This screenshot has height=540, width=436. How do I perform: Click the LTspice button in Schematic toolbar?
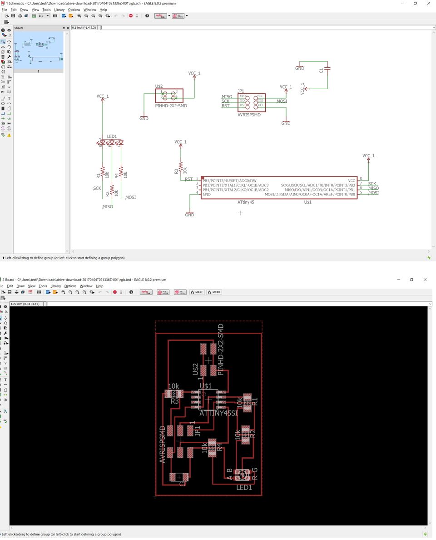178,16
